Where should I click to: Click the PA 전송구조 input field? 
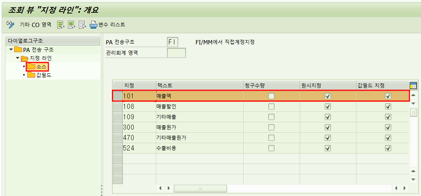172,42
